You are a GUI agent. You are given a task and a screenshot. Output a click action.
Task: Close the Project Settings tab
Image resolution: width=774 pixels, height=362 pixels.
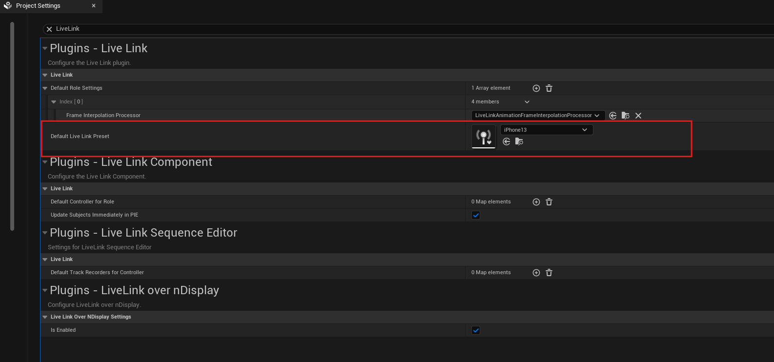pos(94,6)
